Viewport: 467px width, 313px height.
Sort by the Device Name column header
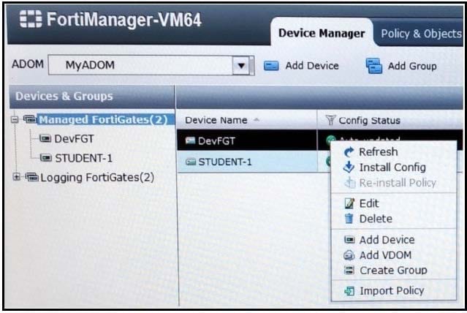pyautogui.click(x=216, y=120)
